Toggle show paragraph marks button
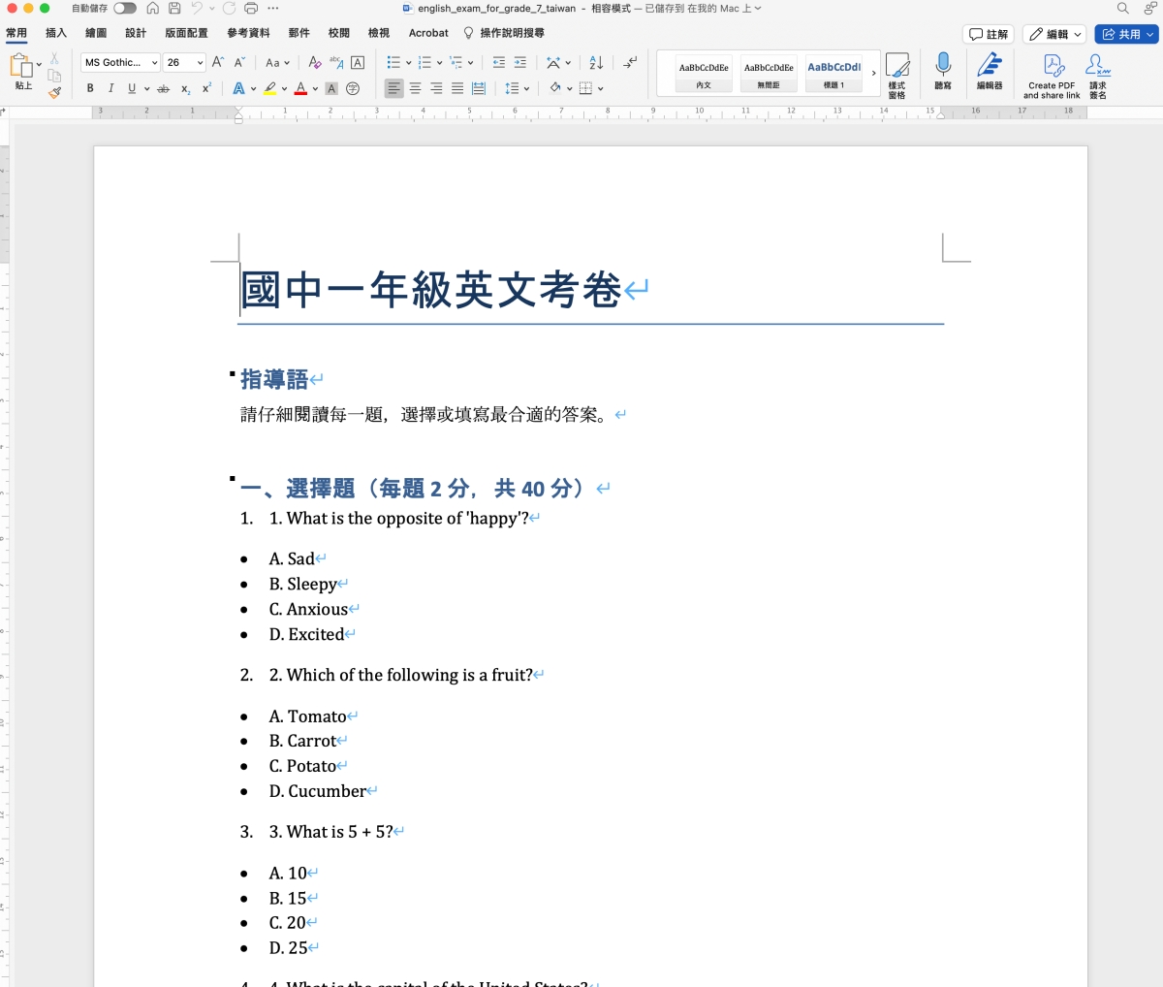 point(630,62)
